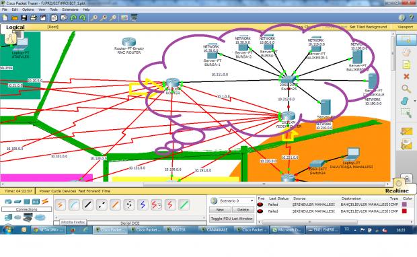Click the Delete scenario button
The height and width of the screenshot is (257, 417).
tap(243, 210)
